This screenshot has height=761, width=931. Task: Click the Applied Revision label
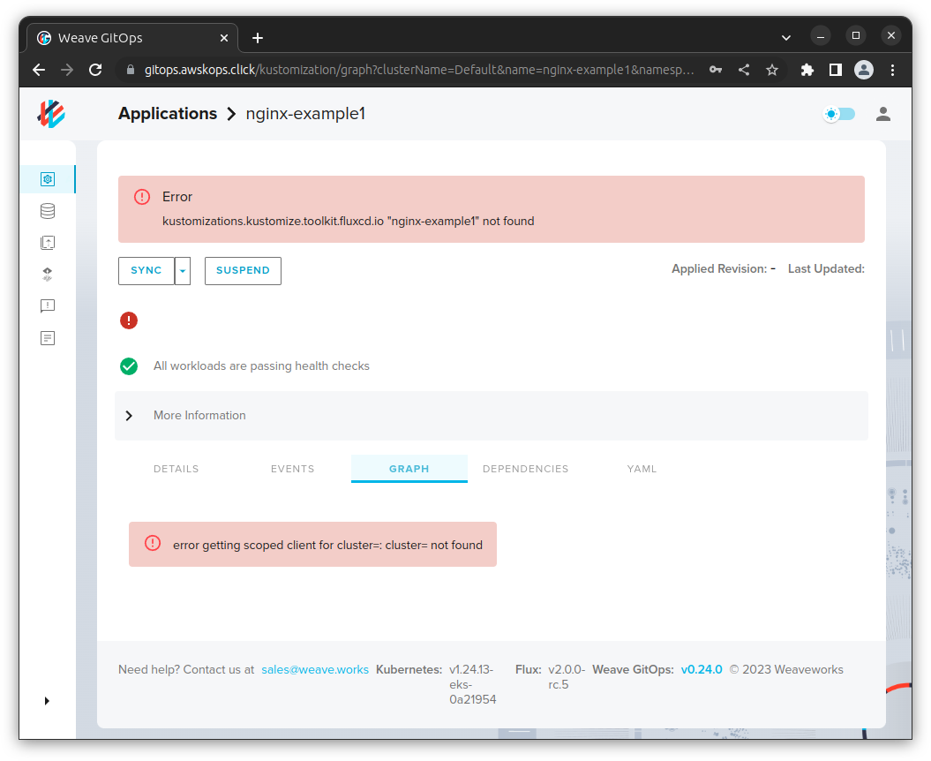(719, 268)
